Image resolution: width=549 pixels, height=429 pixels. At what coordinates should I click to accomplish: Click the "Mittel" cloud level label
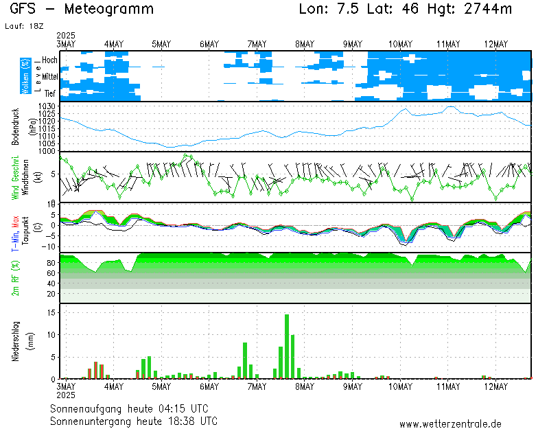(x=50, y=76)
